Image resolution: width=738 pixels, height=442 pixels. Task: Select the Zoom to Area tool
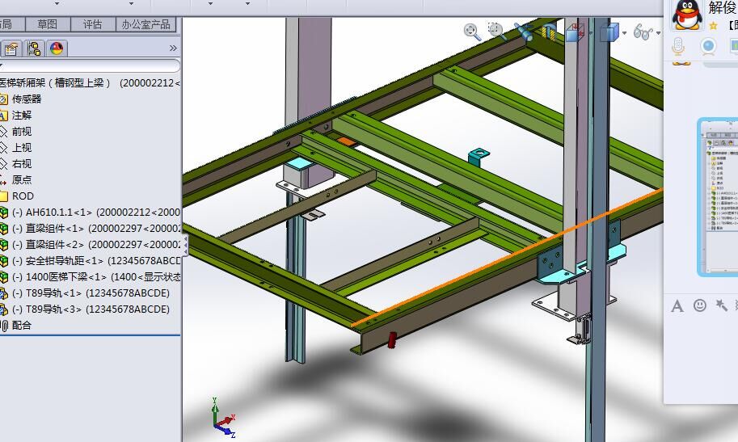pos(496,32)
